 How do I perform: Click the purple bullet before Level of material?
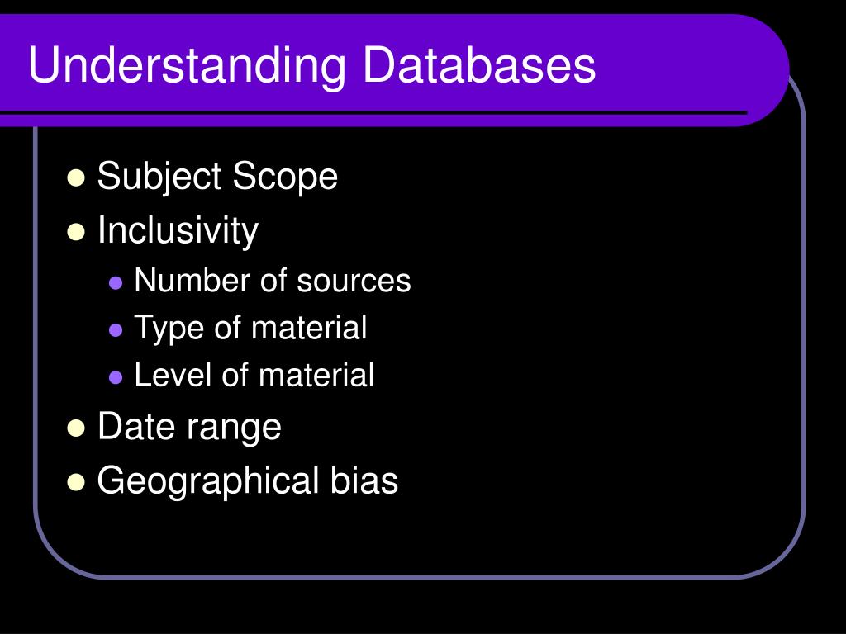(116, 376)
